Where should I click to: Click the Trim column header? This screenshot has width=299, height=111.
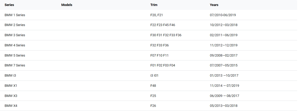coord(154,5)
